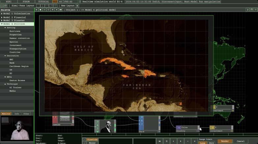Collapse the NPCs group

tap(5, 77)
